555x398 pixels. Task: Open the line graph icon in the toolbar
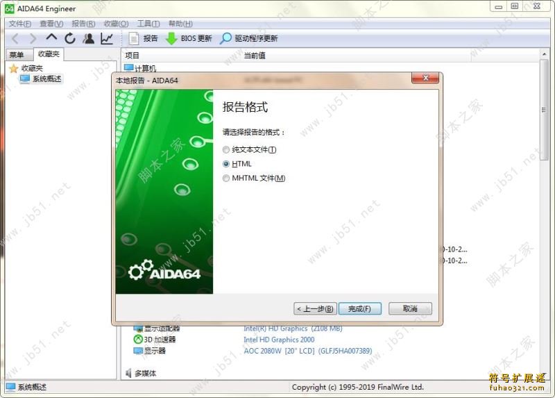pyautogui.click(x=107, y=39)
